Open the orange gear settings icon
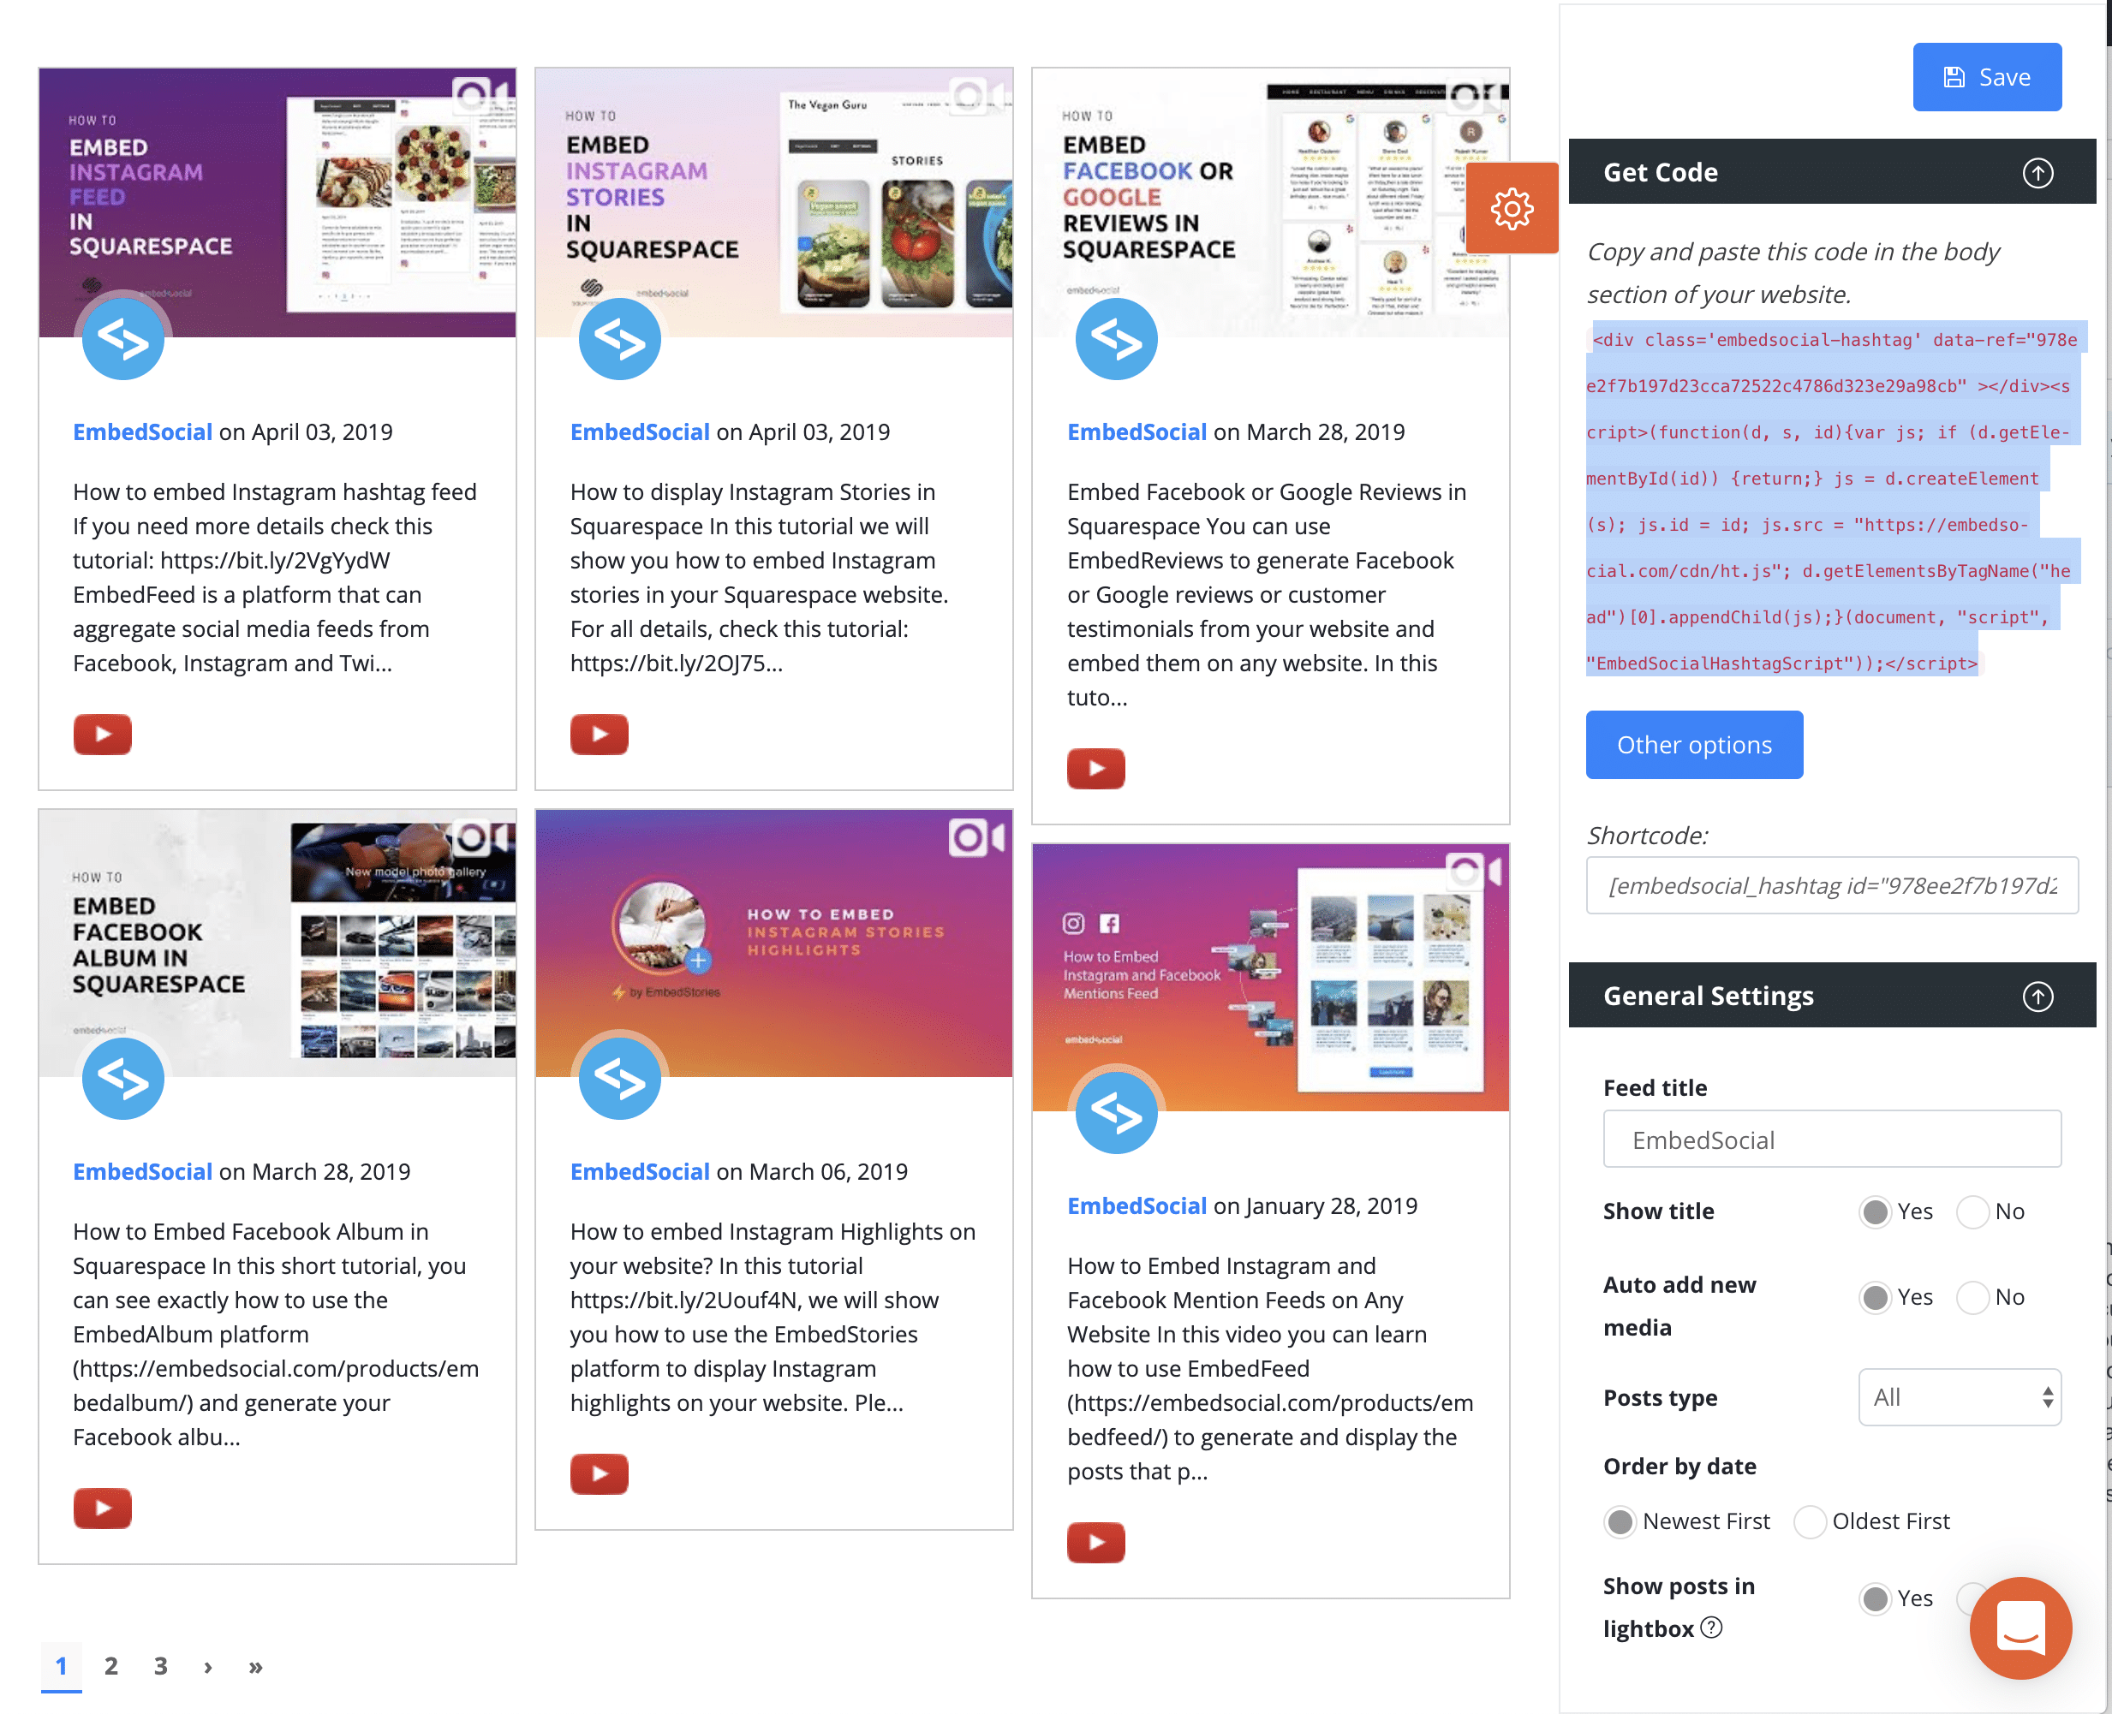The height and width of the screenshot is (1714, 2112). coord(1512,208)
